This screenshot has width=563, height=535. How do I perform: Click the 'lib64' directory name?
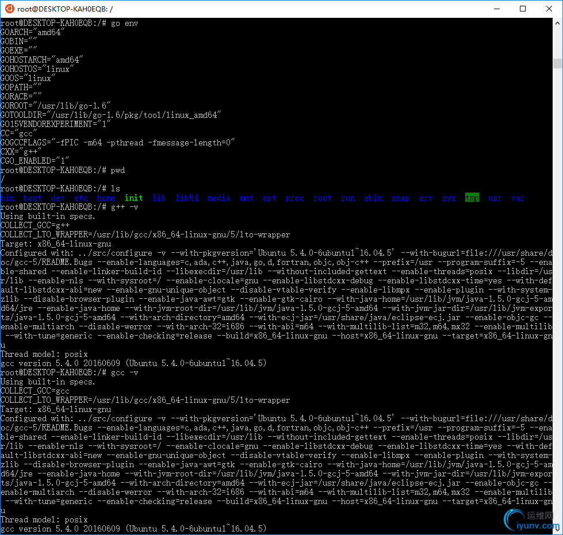pyautogui.click(x=187, y=198)
